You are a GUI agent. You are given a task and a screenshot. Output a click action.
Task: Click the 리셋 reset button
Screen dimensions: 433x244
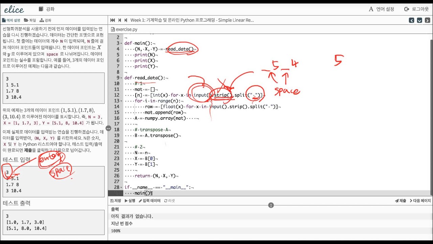(x=169, y=201)
